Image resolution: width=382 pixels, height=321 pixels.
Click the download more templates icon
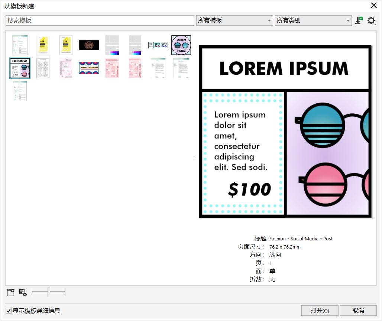(x=358, y=20)
